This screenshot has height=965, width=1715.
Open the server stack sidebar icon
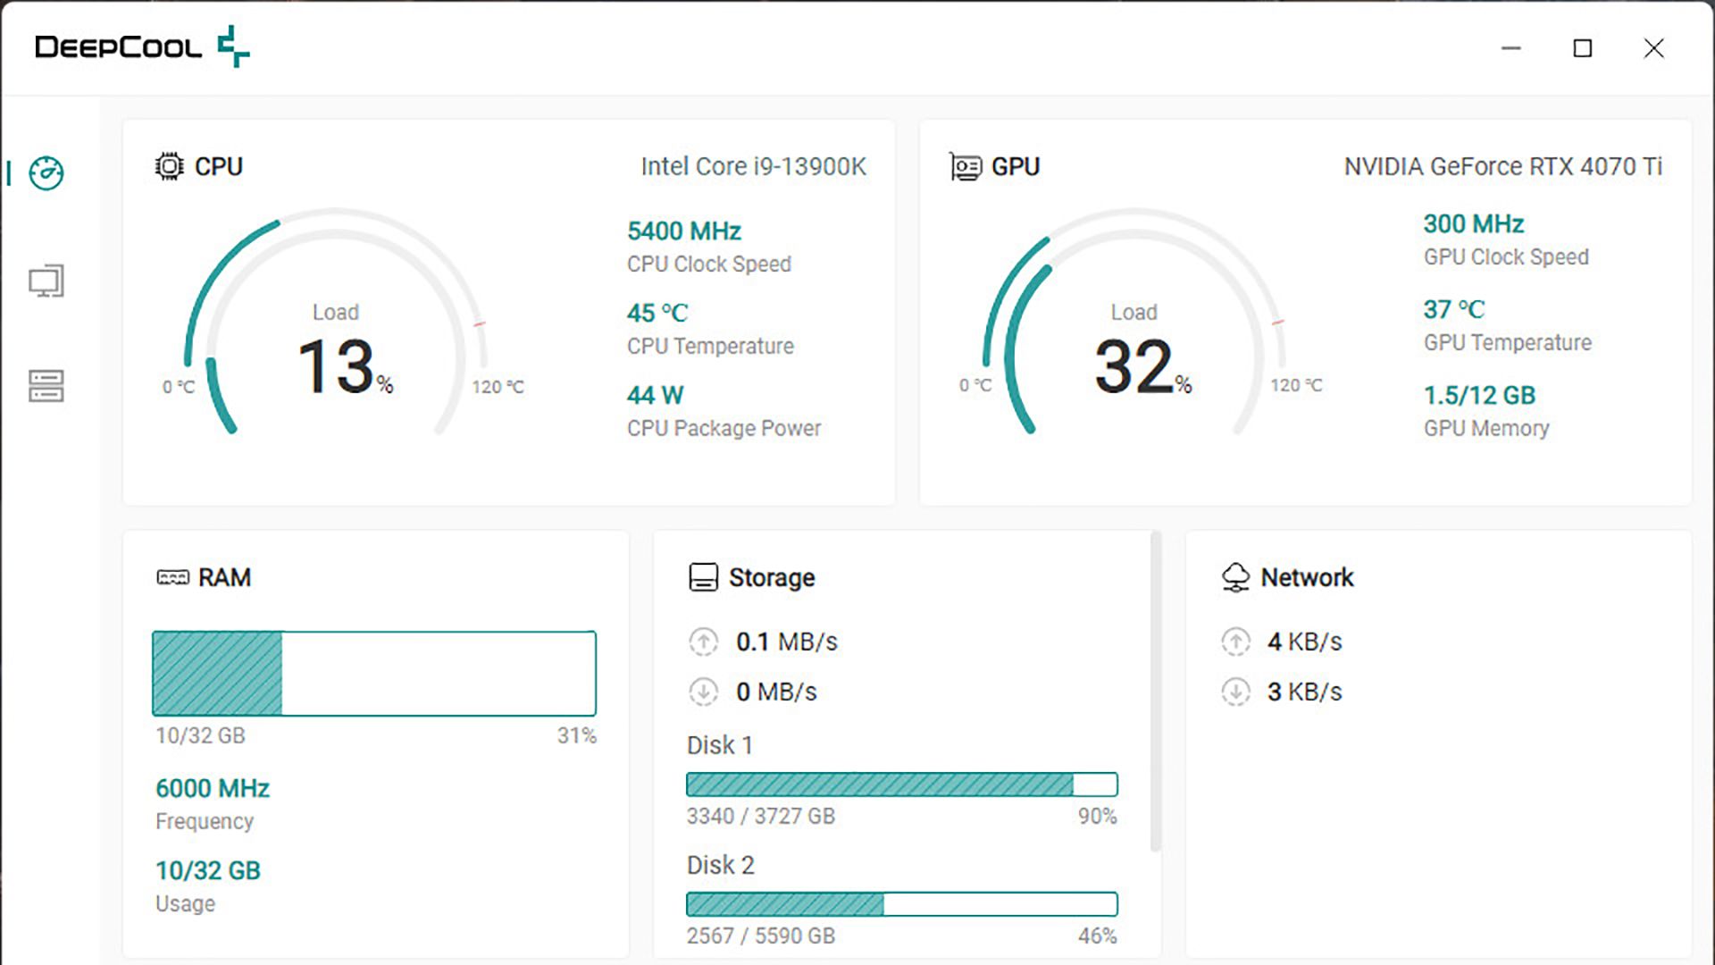(x=46, y=386)
